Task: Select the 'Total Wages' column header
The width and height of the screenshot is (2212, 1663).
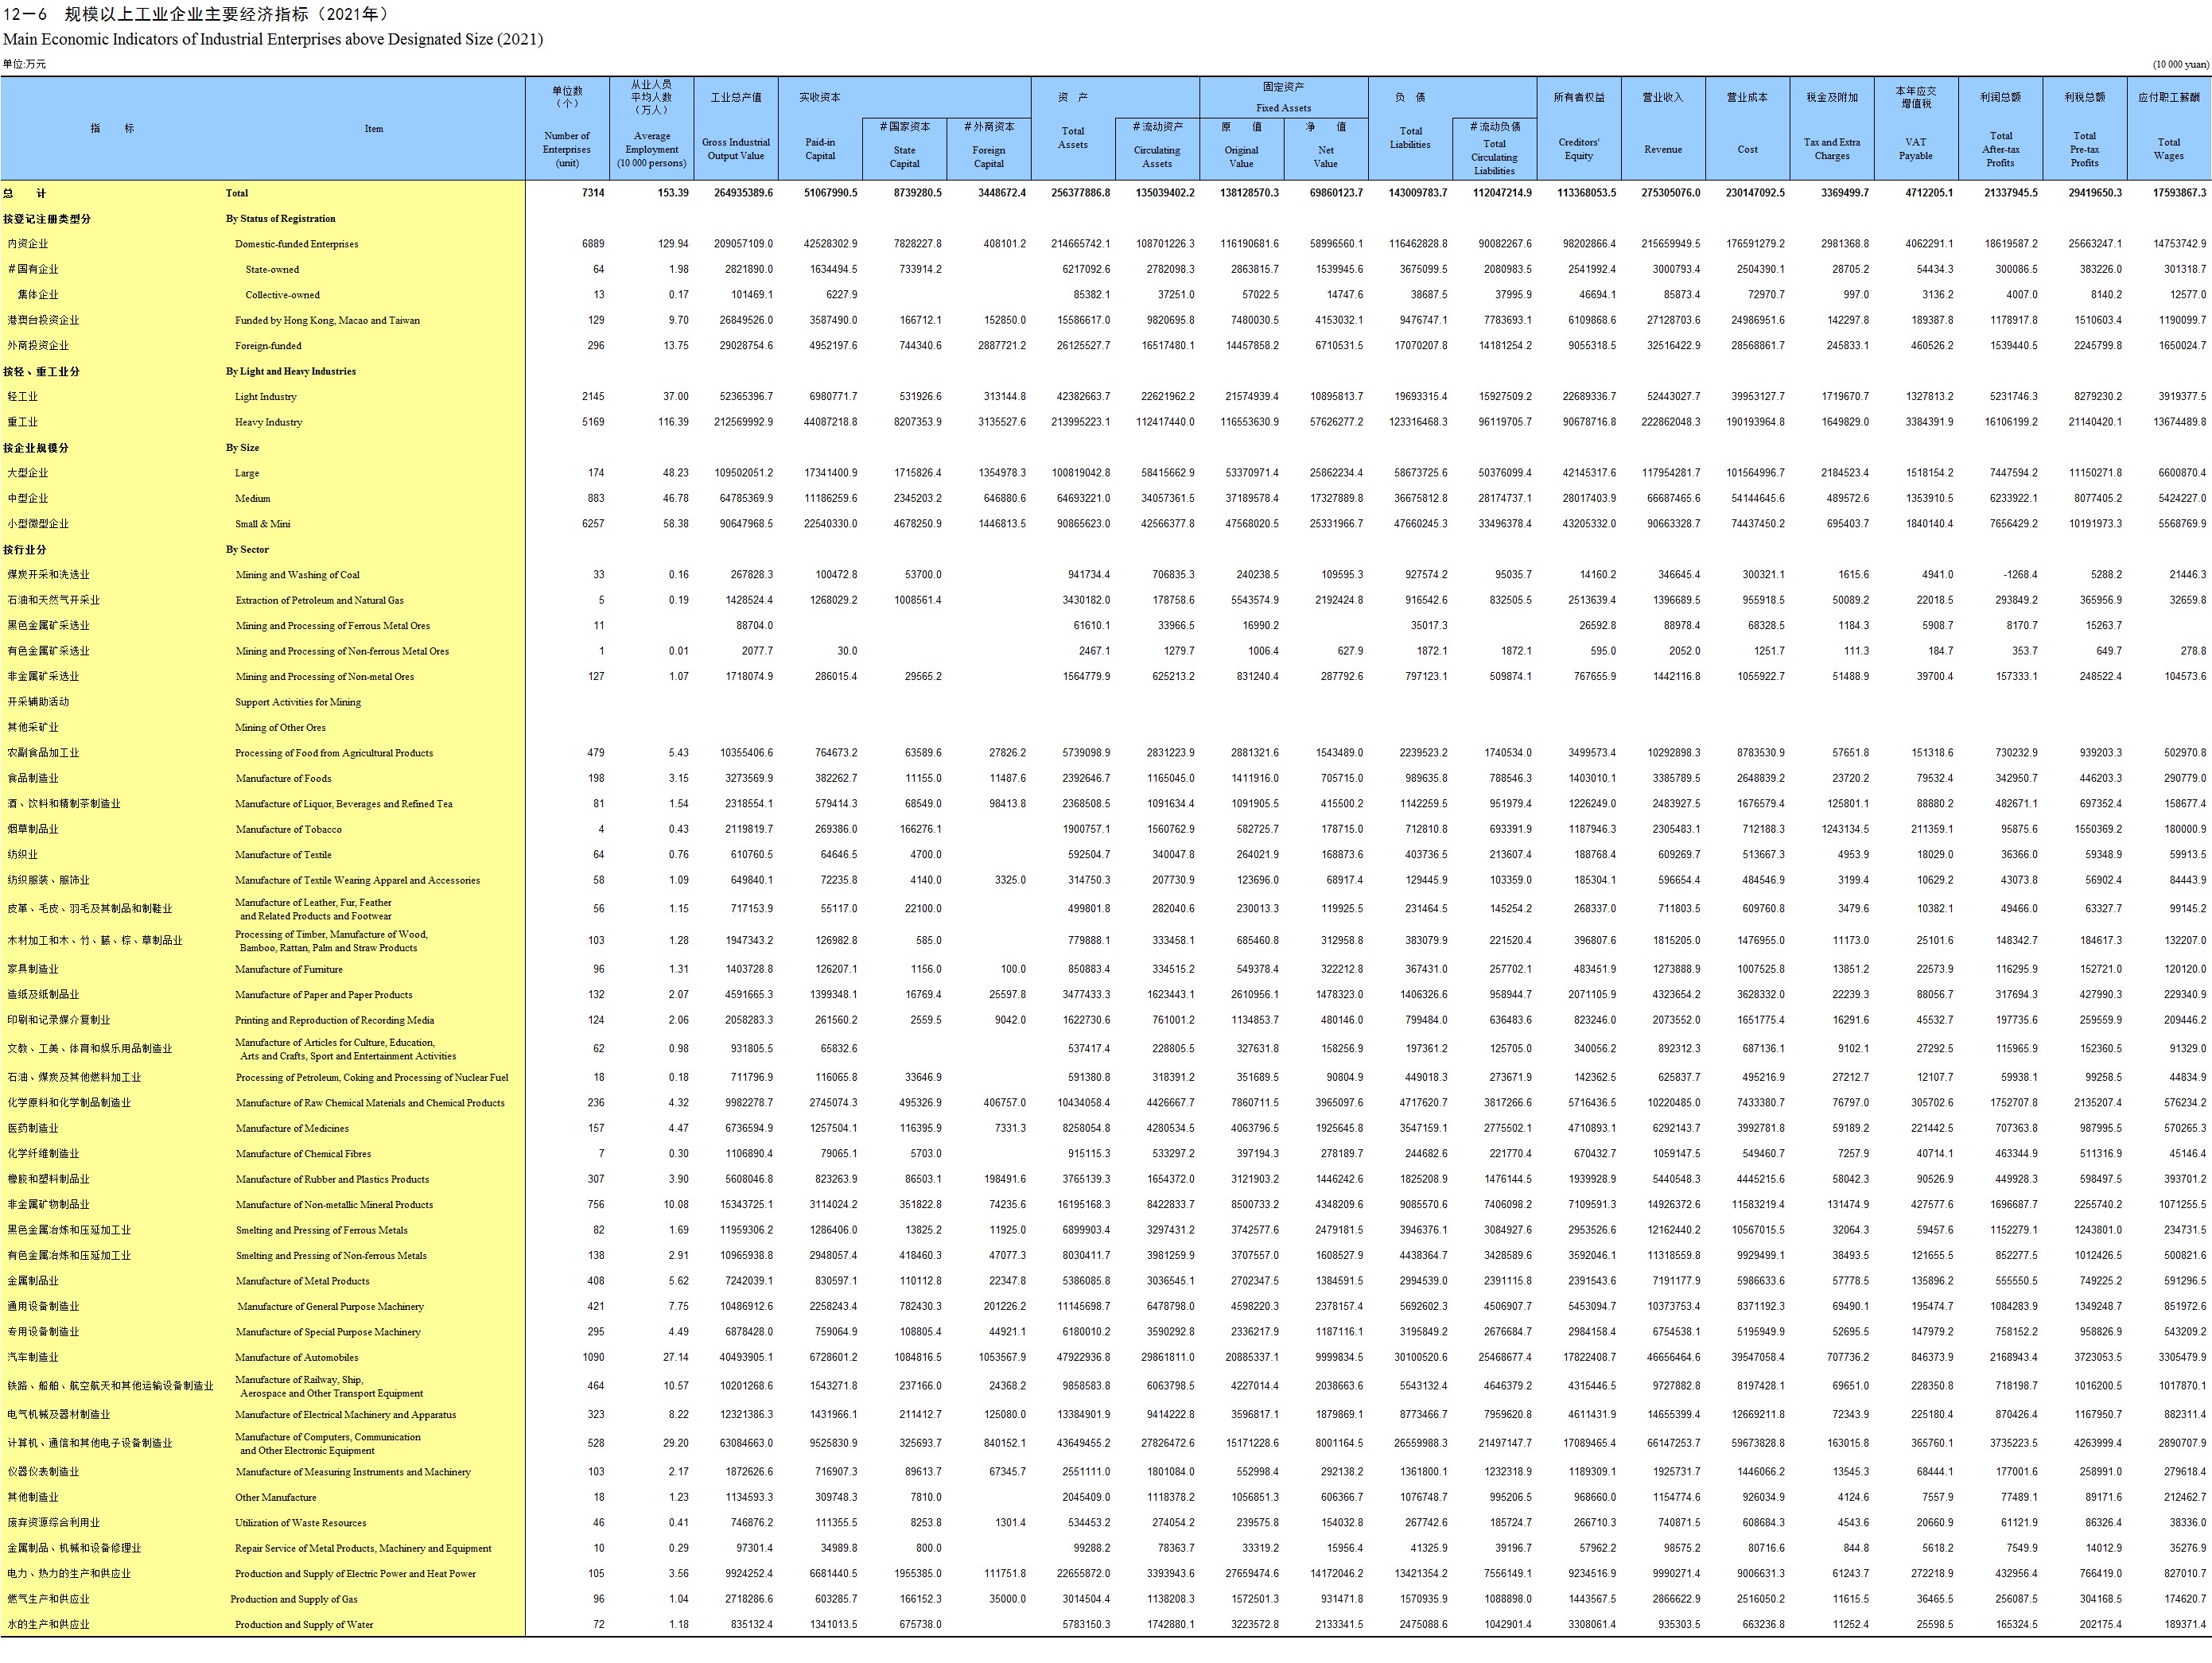Action: coord(2169,149)
